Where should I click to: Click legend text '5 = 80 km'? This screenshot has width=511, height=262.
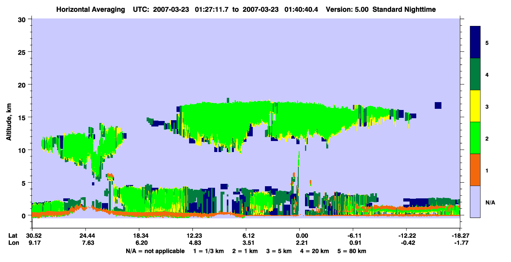coord(352,251)
